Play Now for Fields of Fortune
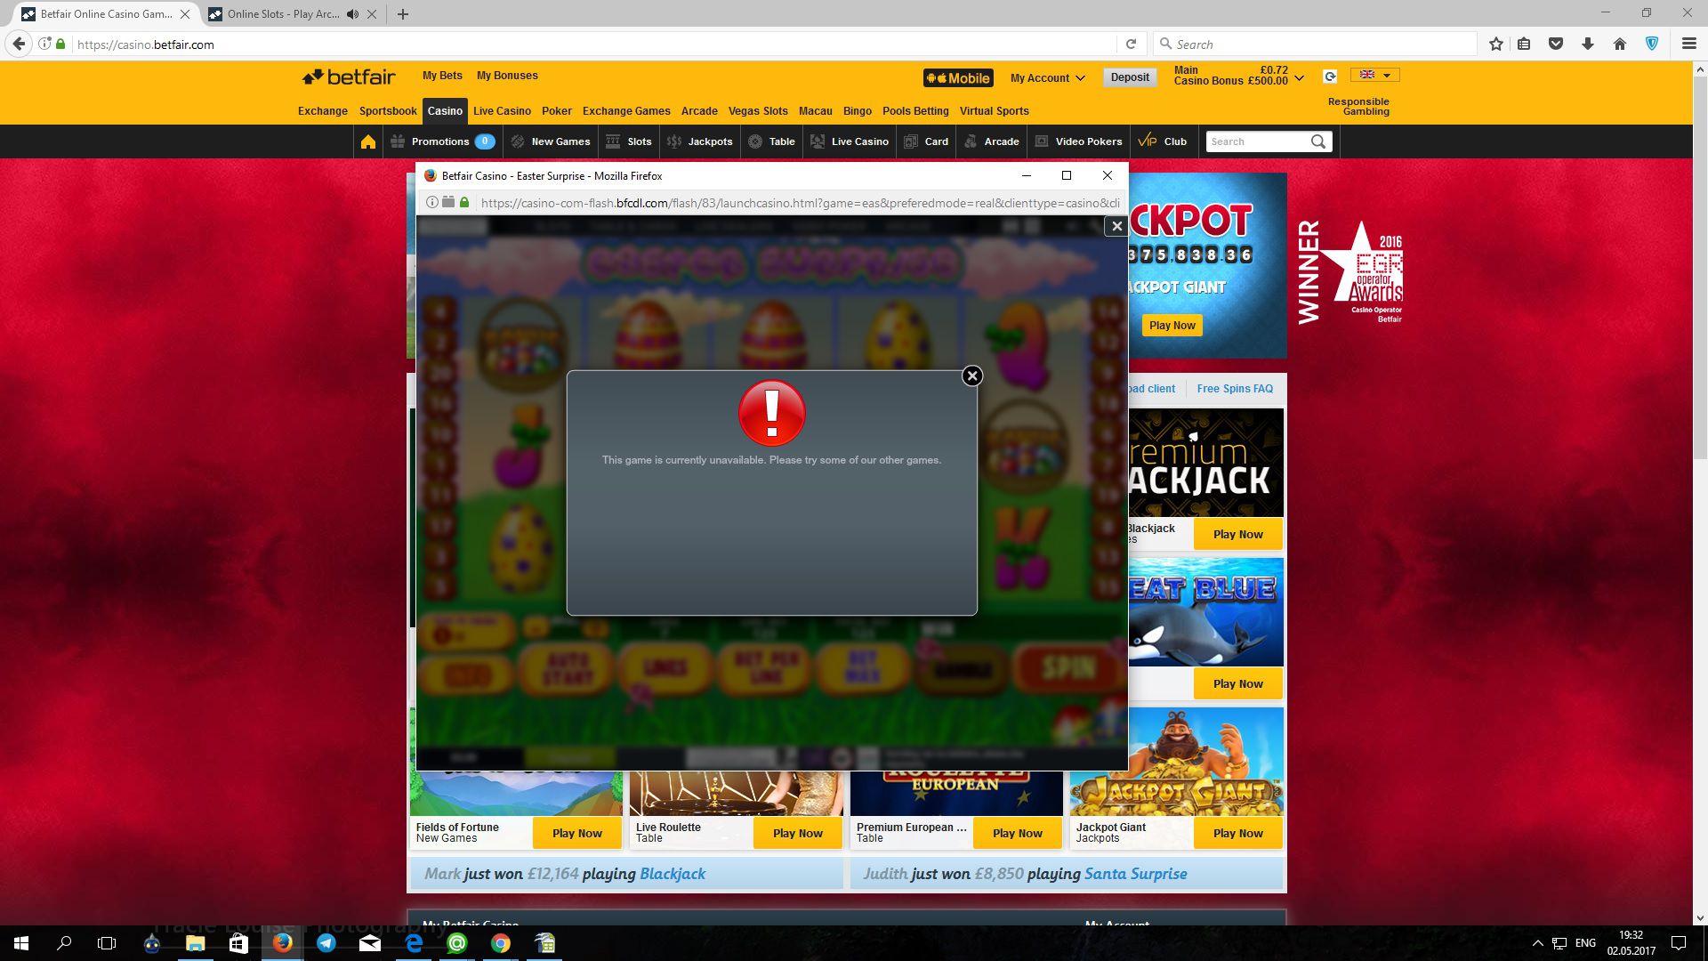The width and height of the screenshot is (1708, 961). pyautogui.click(x=576, y=834)
